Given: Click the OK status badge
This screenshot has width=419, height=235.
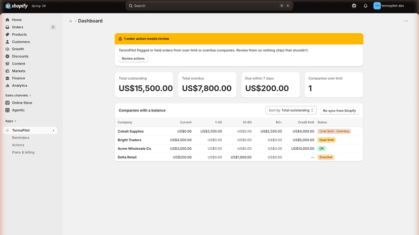Looking at the screenshot, I should pos(321,149).
